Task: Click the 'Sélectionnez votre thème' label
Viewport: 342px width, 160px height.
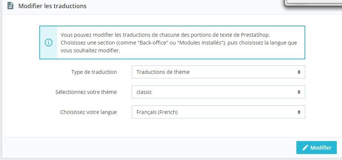Action: (86, 92)
